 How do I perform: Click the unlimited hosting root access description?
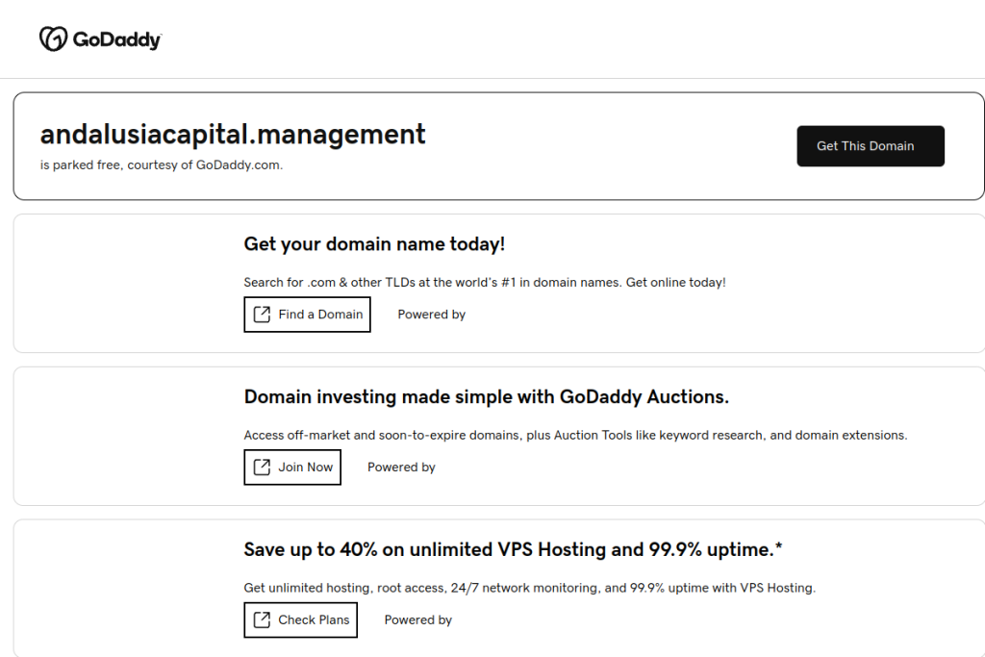[x=529, y=588]
